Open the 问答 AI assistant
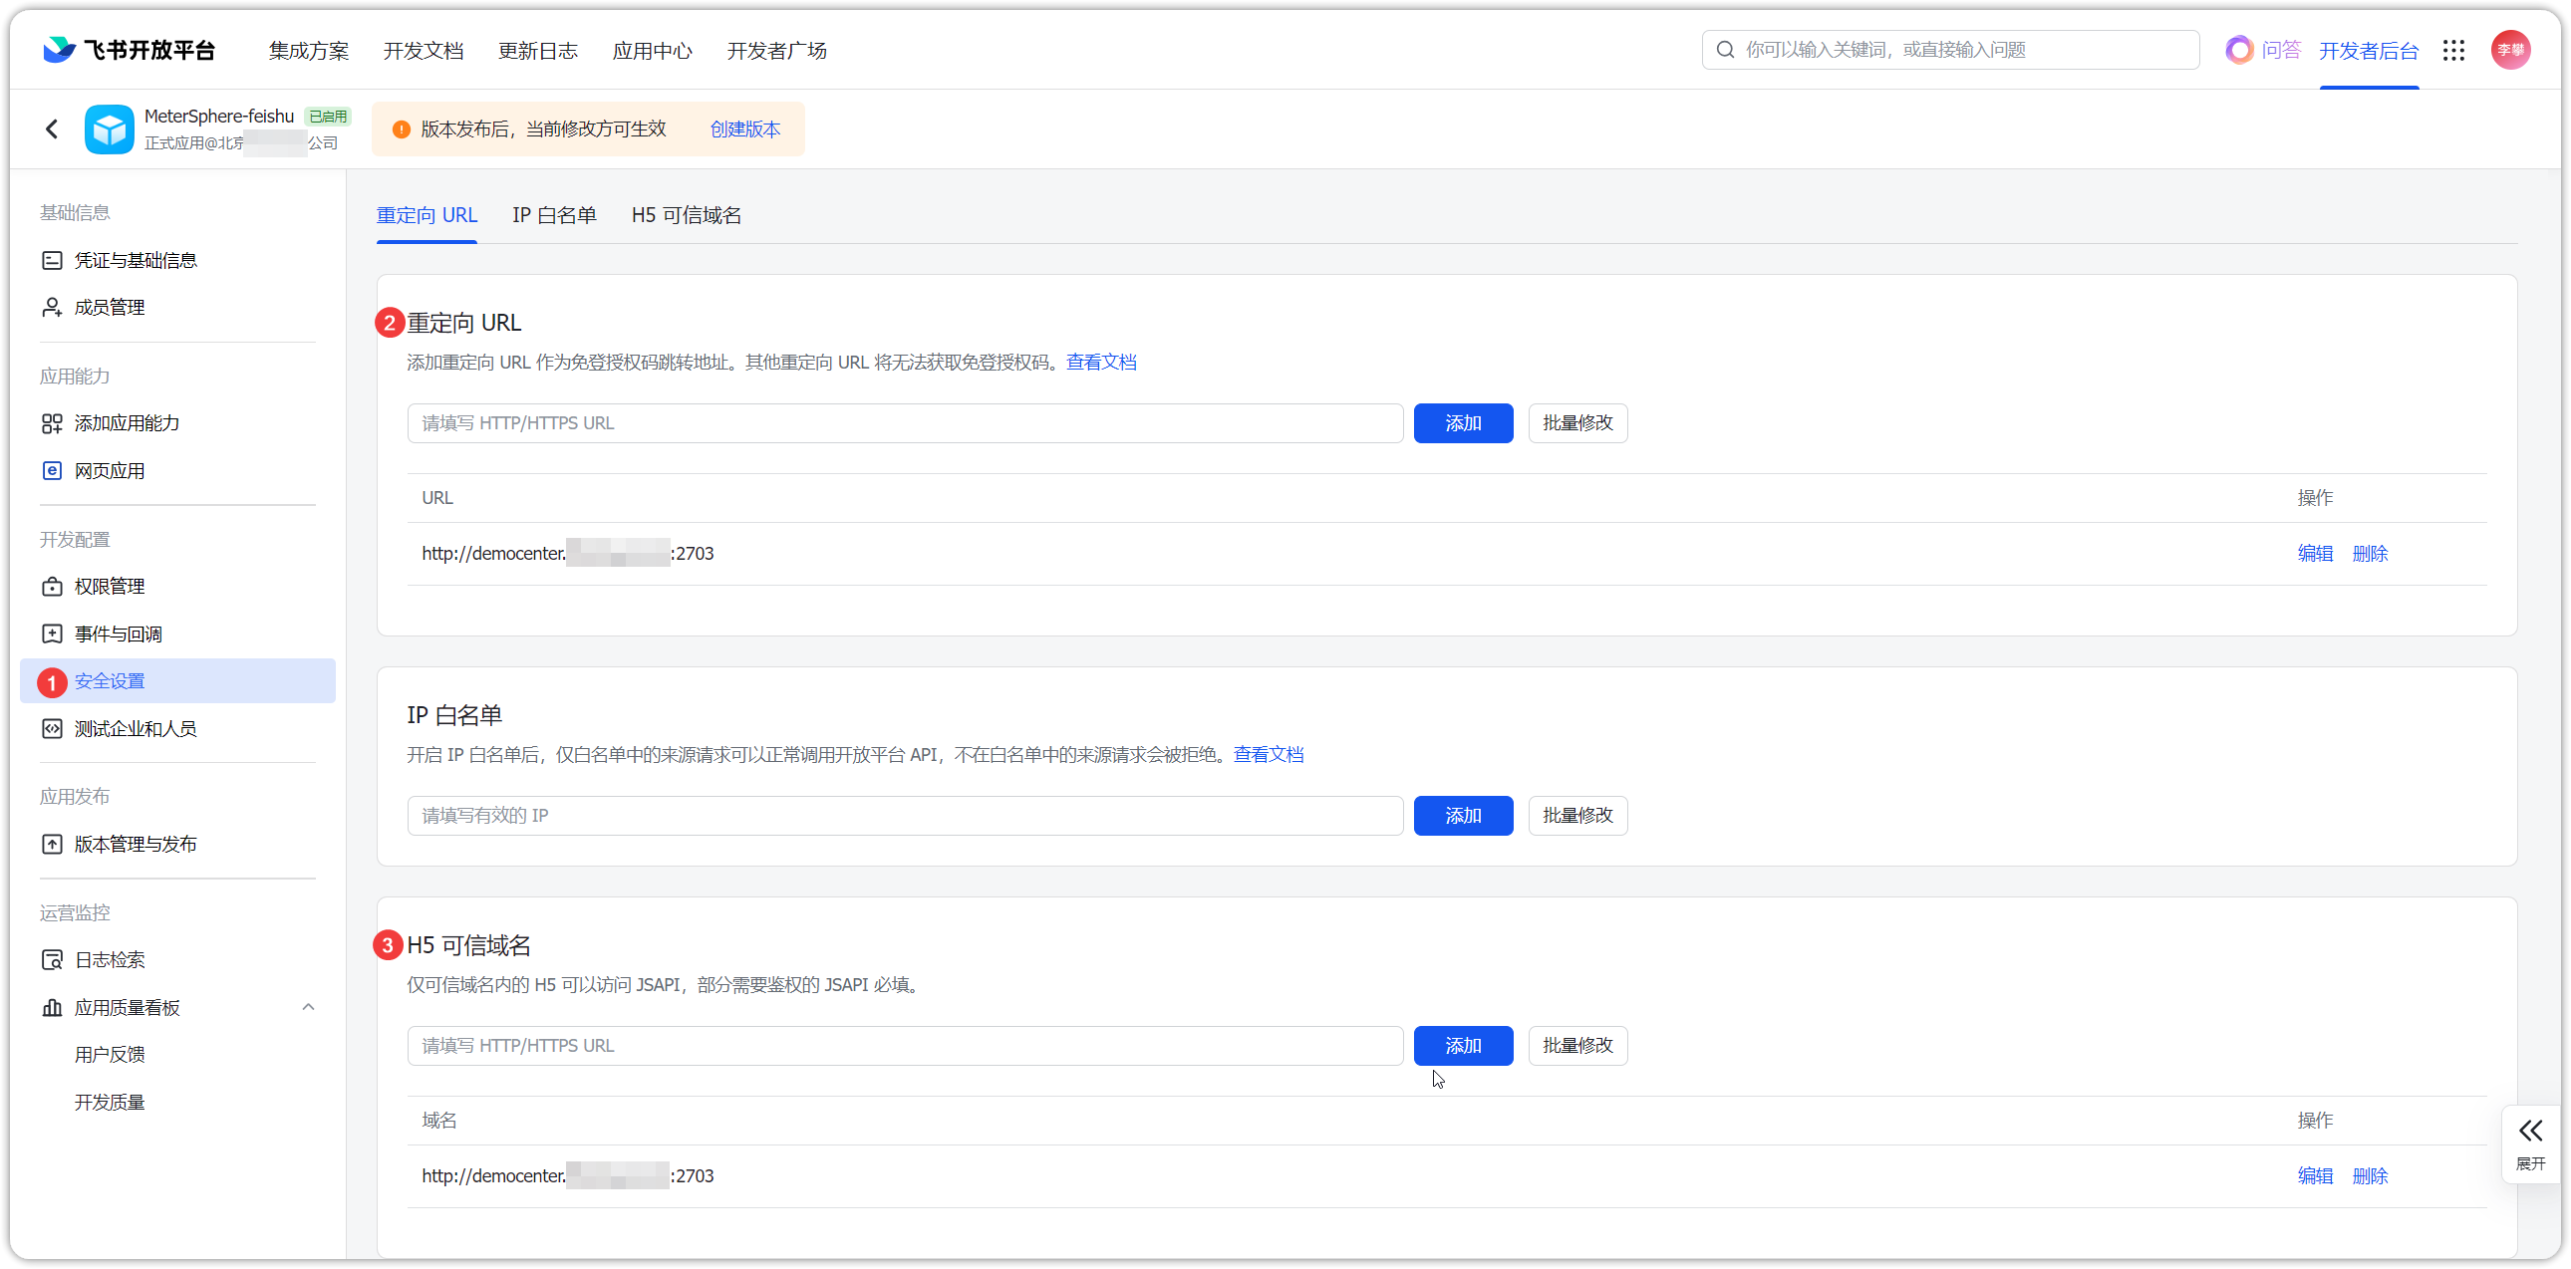Screen dimensions: 2571x1269 pyautogui.click(x=2263, y=50)
